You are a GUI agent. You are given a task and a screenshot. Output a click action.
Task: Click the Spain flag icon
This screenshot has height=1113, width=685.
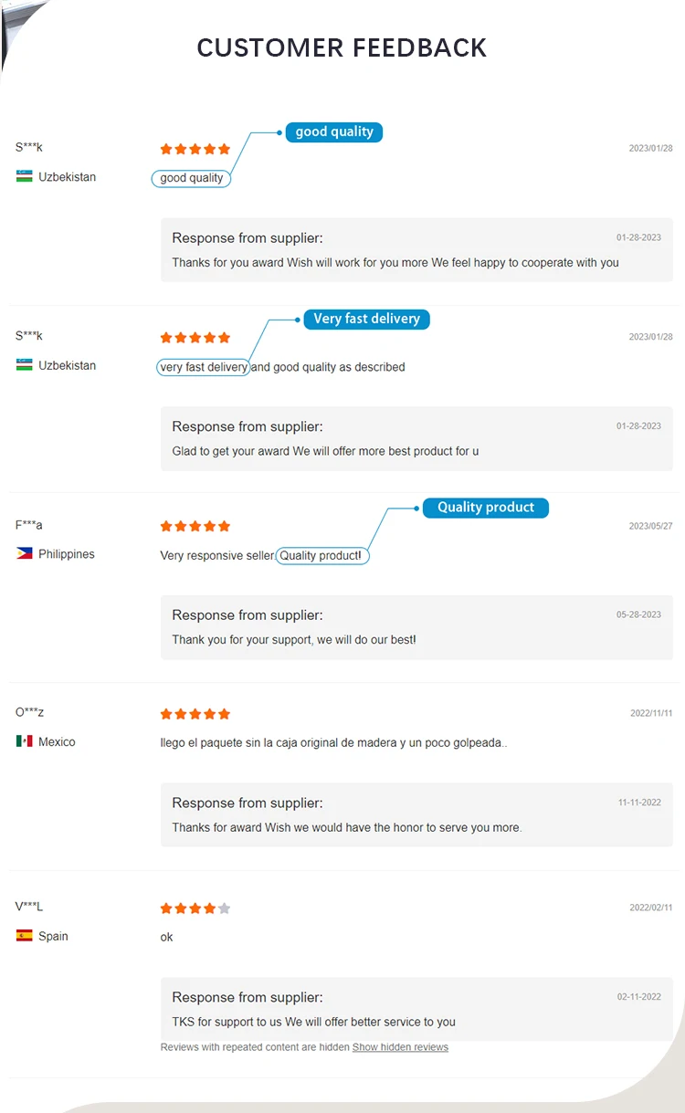pyautogui.click(x=25, y=936)
